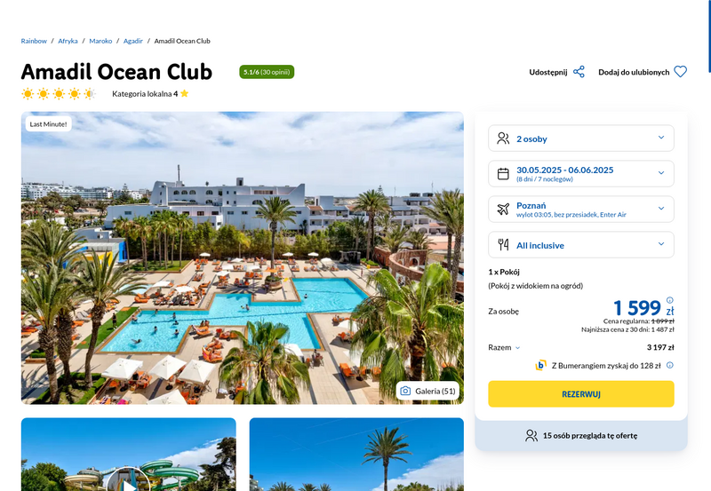Click the info icon beside 1 599 zł price
The image size is (711, 491).
(670, 300)
